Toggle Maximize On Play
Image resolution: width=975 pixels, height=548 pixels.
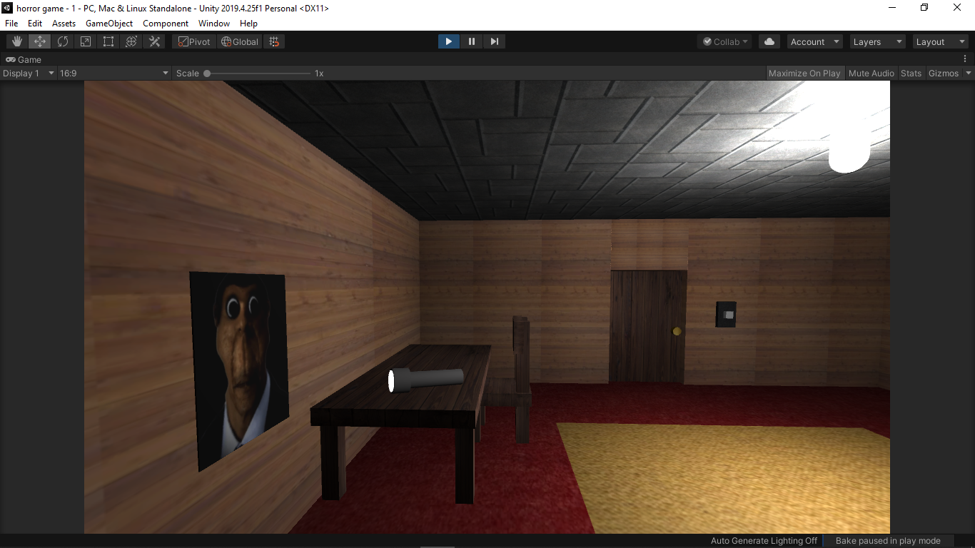[x=804, y=73]
